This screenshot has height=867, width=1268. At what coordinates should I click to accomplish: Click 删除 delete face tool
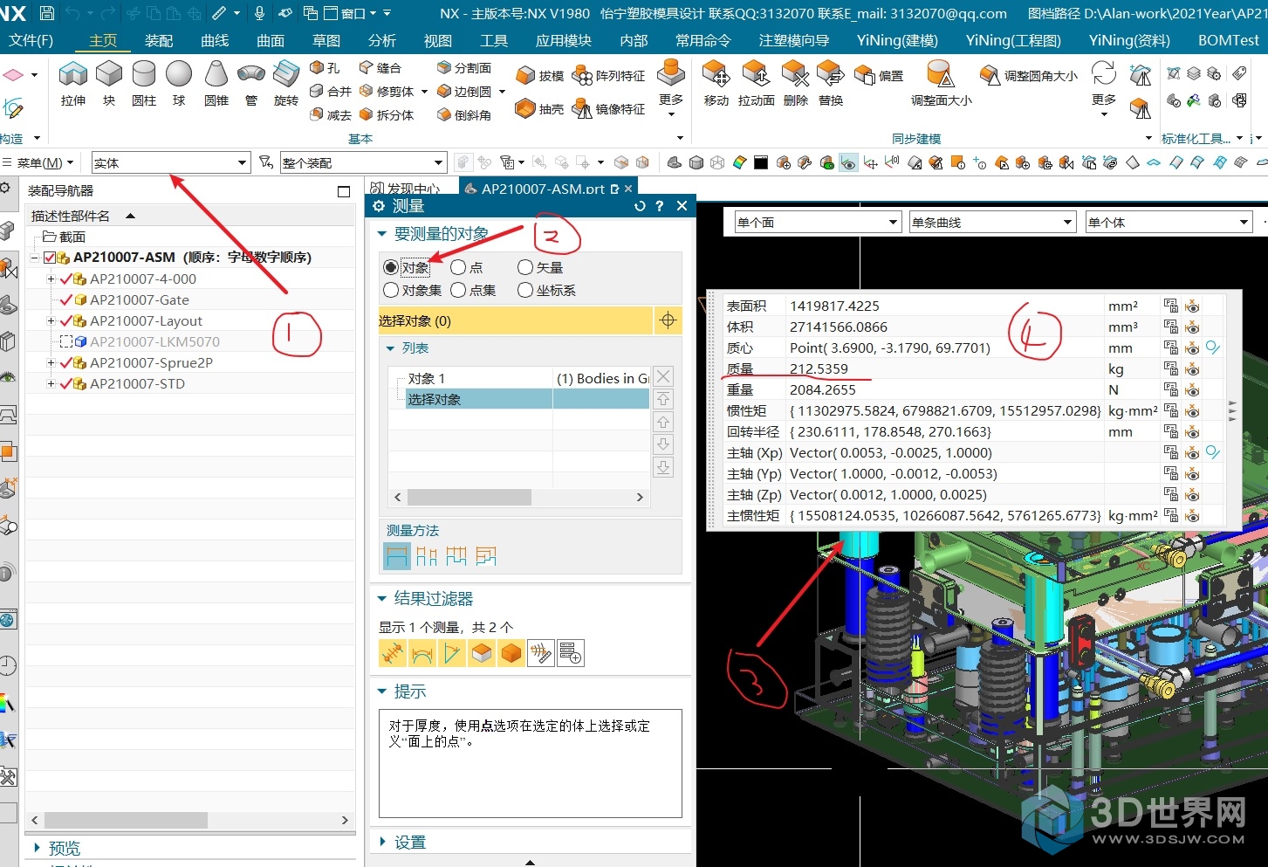[x=795, y=85]
